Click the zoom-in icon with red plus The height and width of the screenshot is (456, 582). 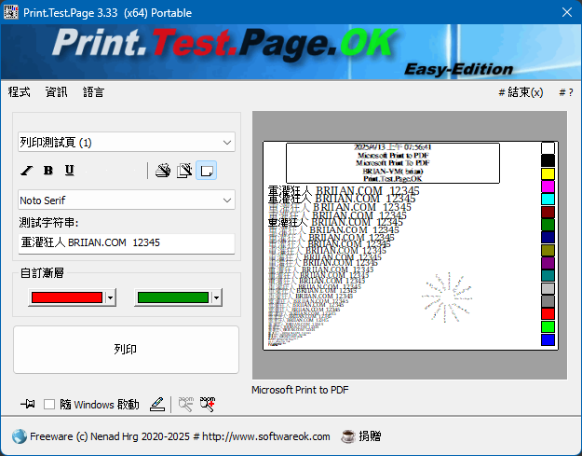coord(208,404)
